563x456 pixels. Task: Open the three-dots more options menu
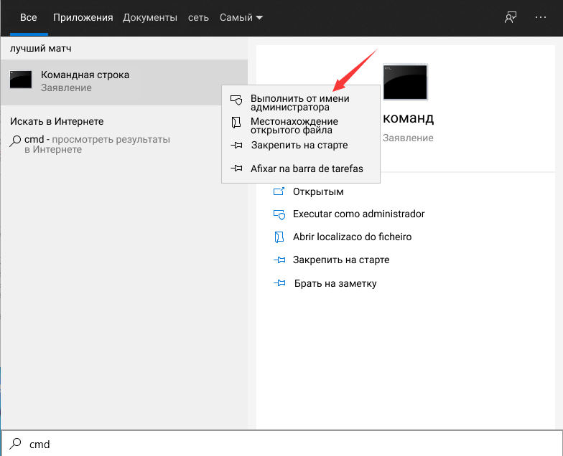click(x=540, y=17)
